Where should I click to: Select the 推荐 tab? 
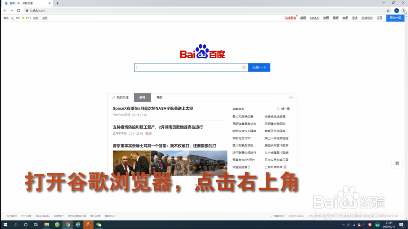coord(142,98)
